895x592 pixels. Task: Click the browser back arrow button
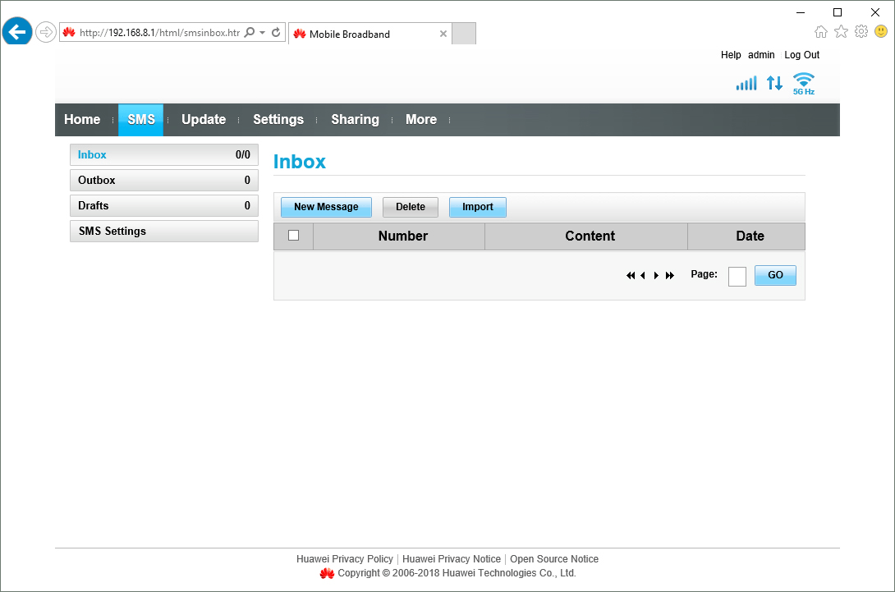point(17,33)
